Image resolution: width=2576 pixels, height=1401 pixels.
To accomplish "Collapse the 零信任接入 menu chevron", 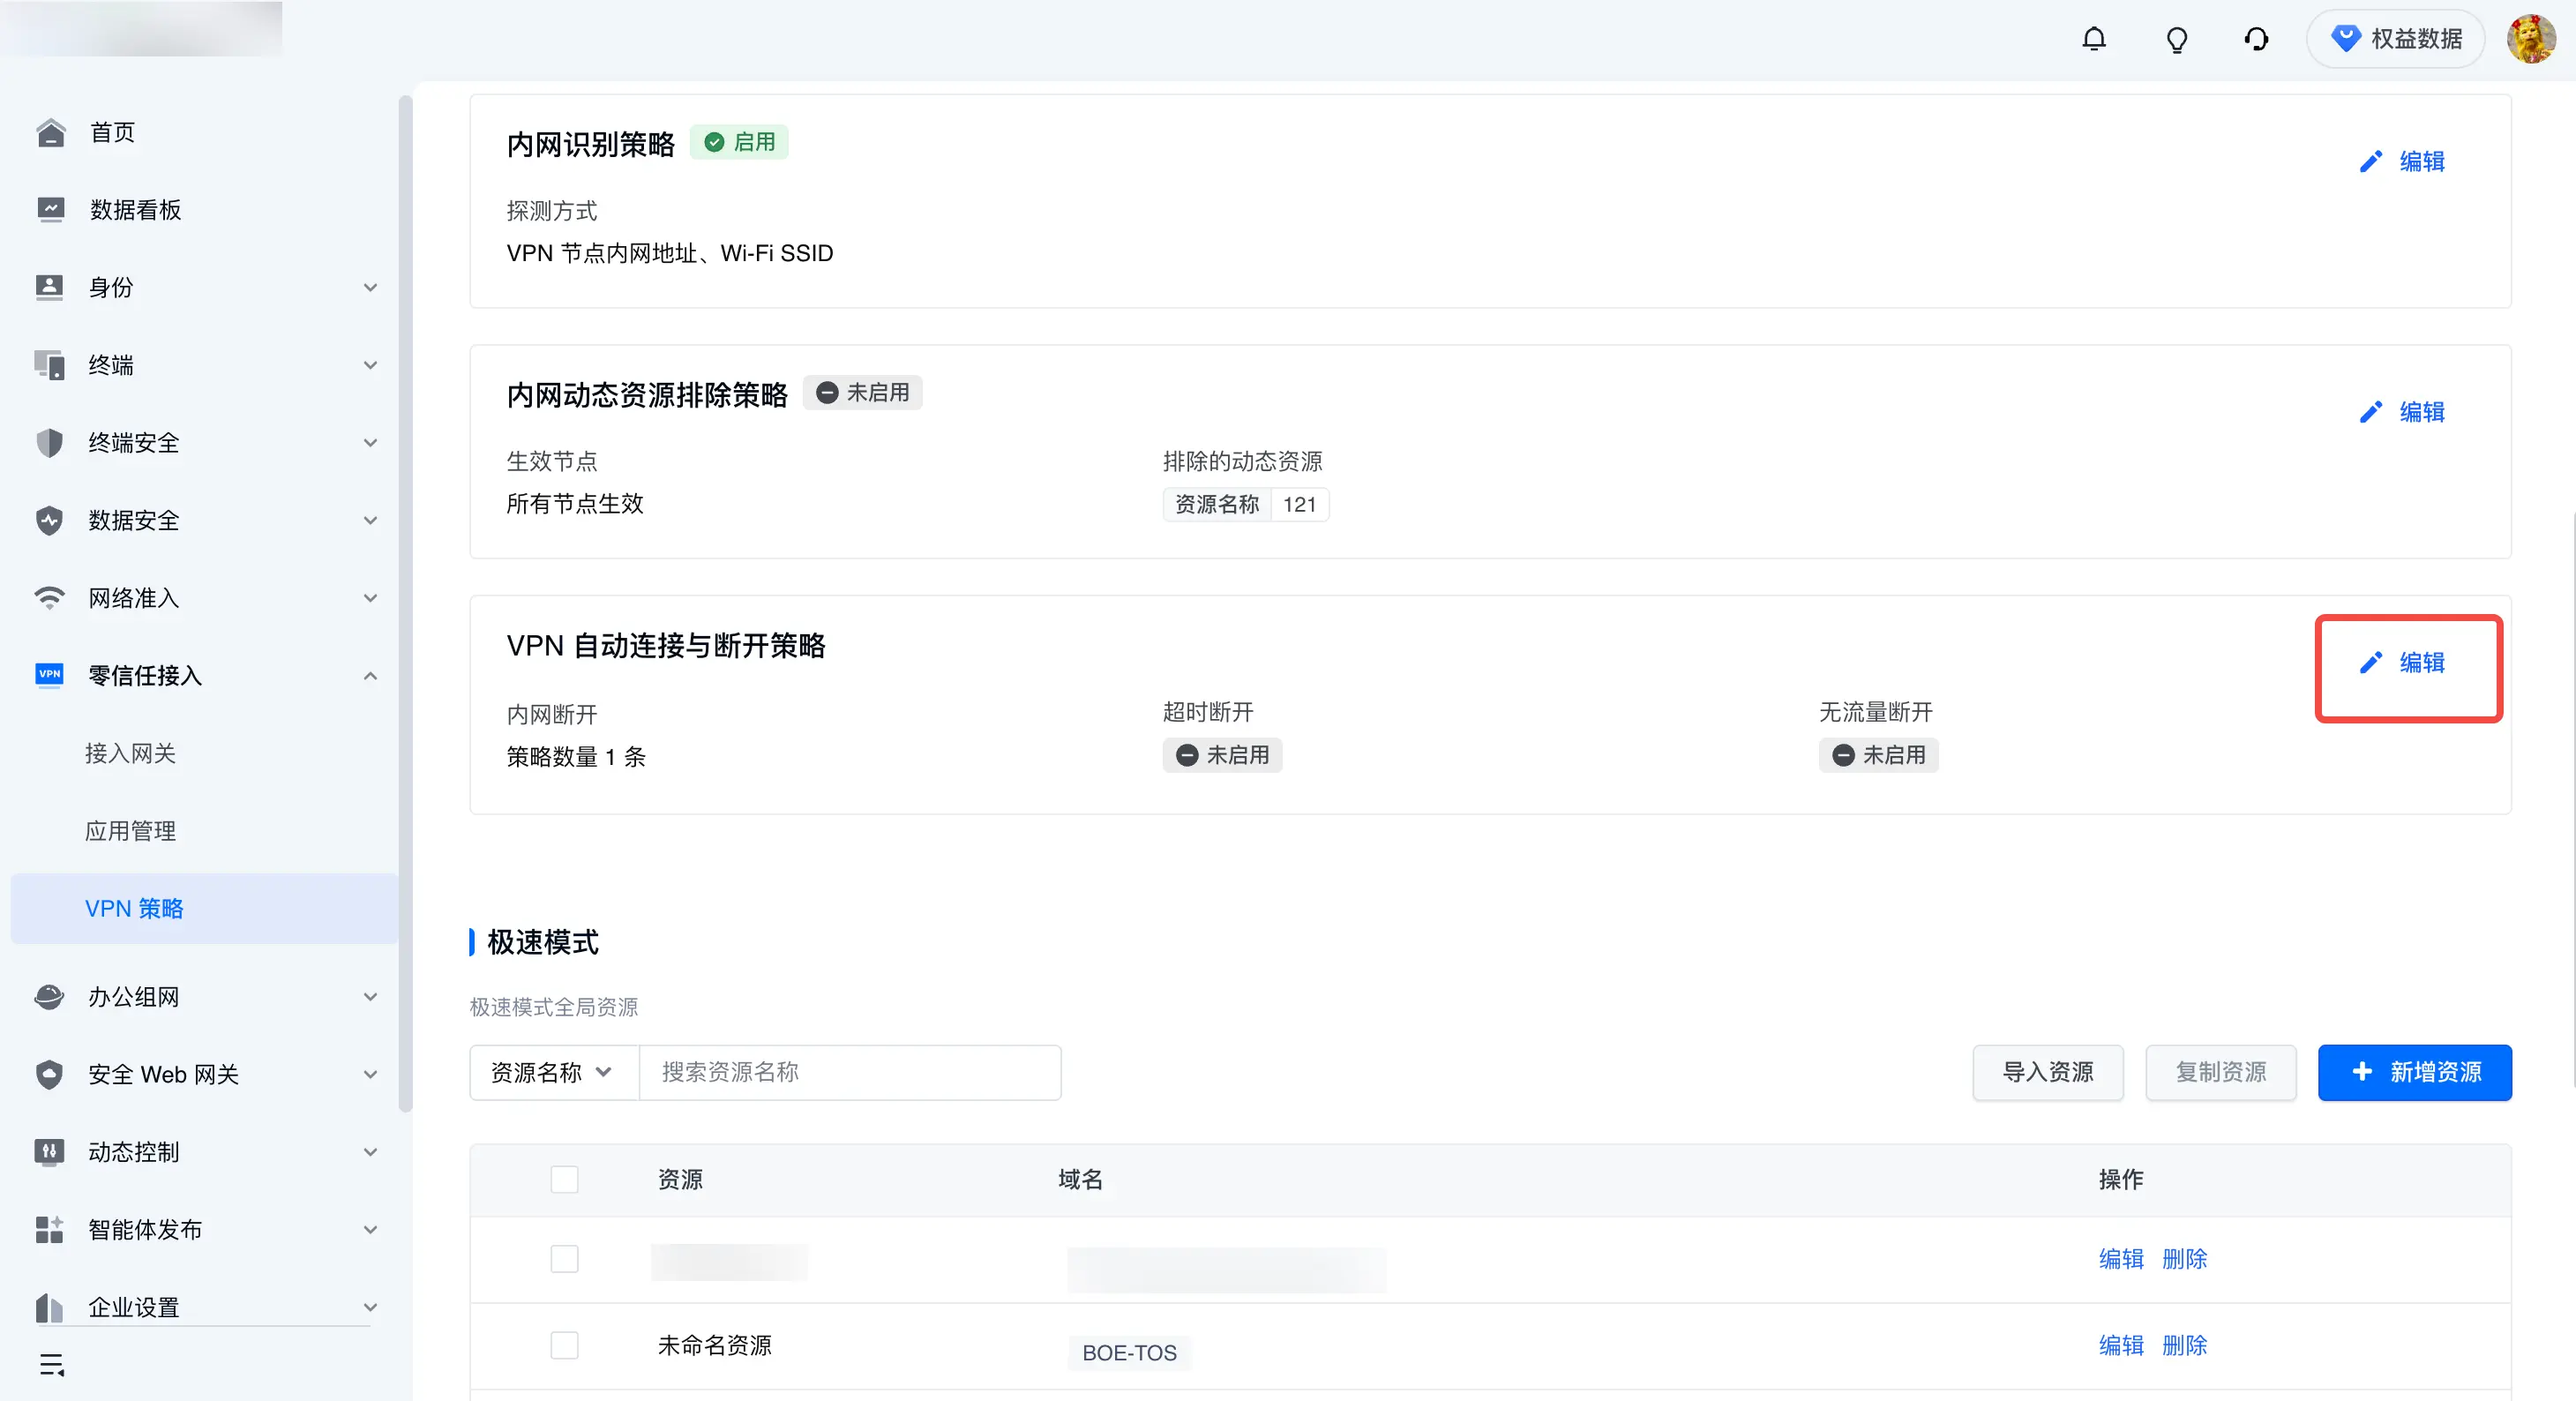I will [x=370, y=676].
